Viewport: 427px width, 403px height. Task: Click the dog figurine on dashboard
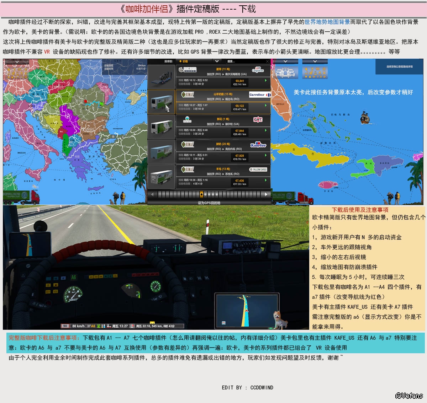point(281,320)
